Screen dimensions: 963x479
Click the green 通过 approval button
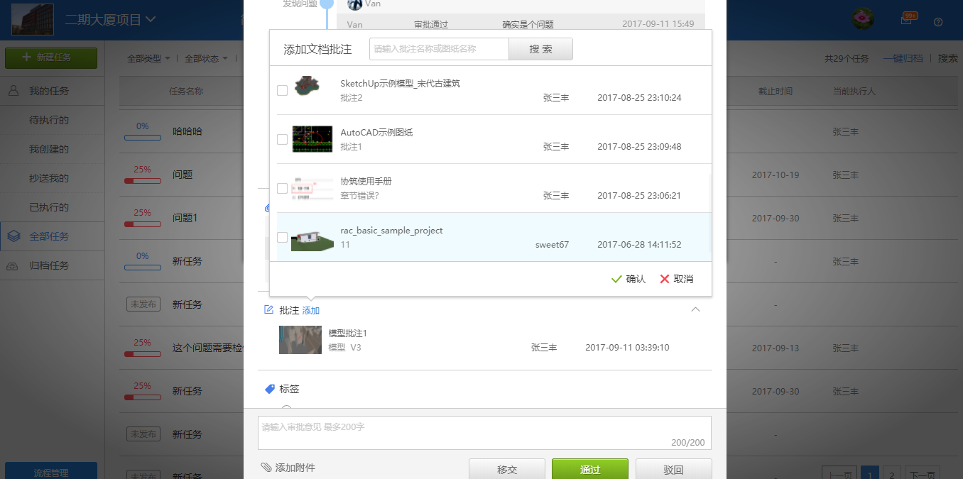(589, 468)
